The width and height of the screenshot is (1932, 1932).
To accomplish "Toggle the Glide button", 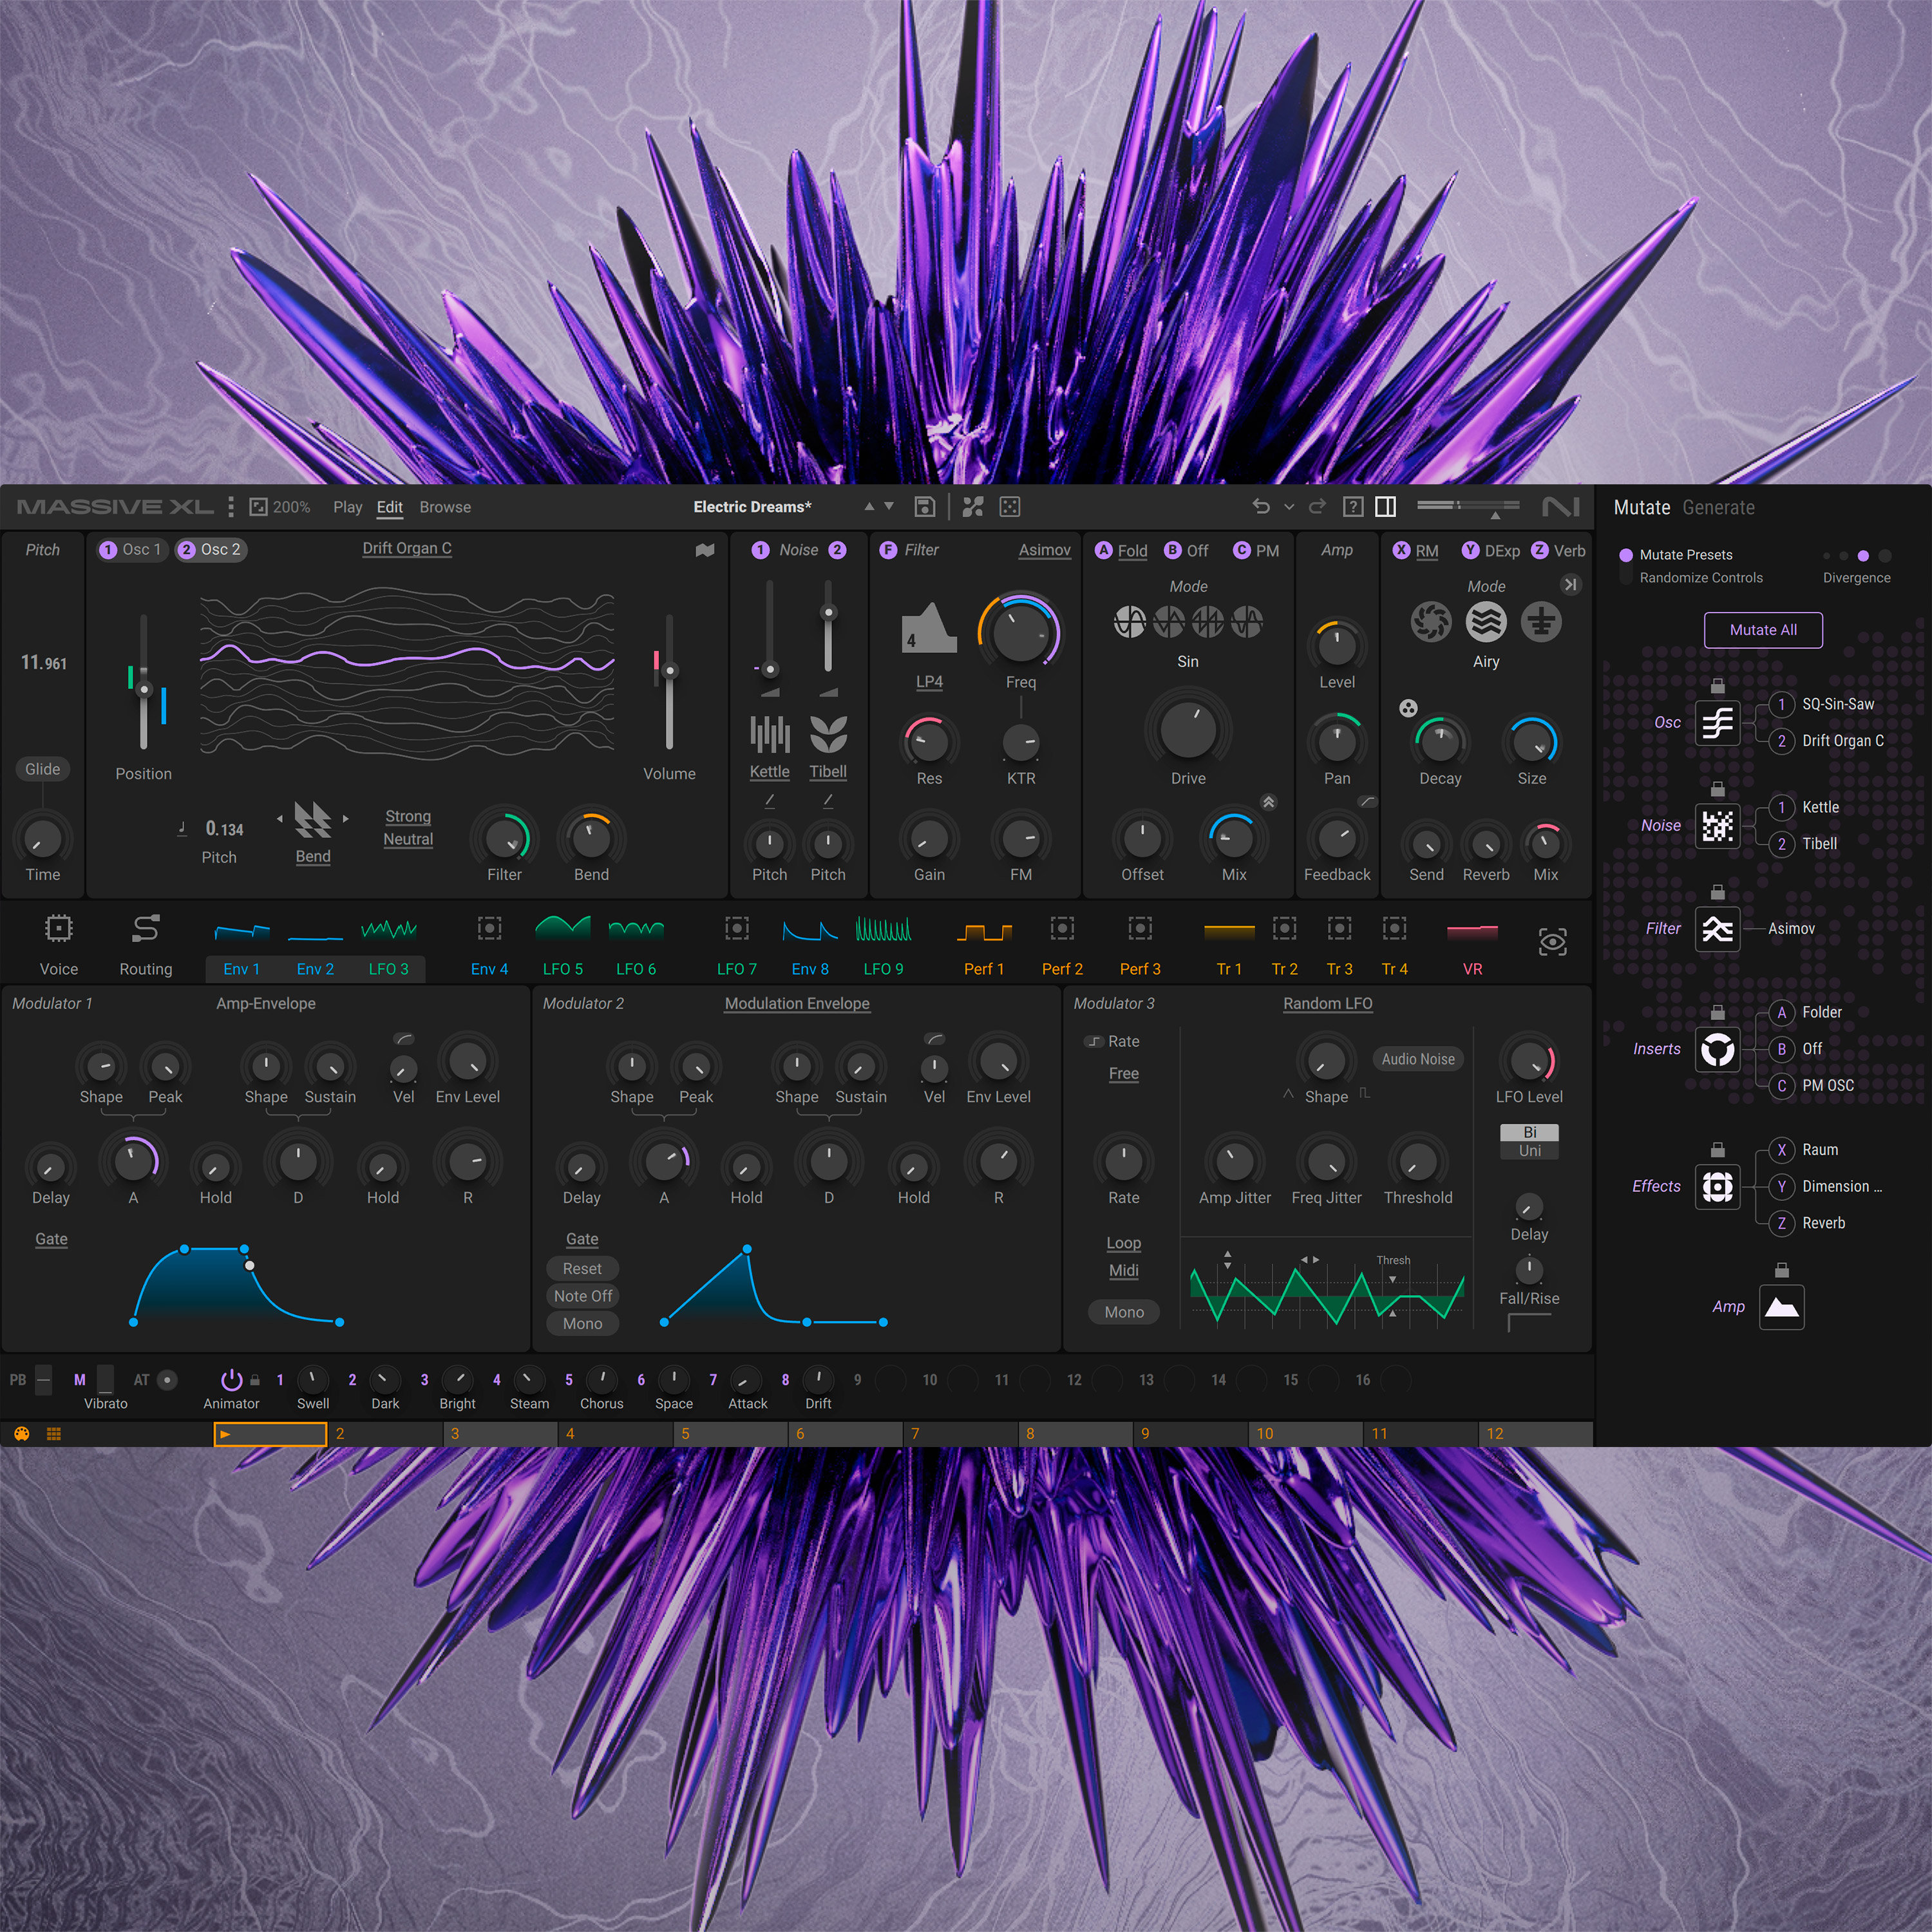I will pos(43,769).
